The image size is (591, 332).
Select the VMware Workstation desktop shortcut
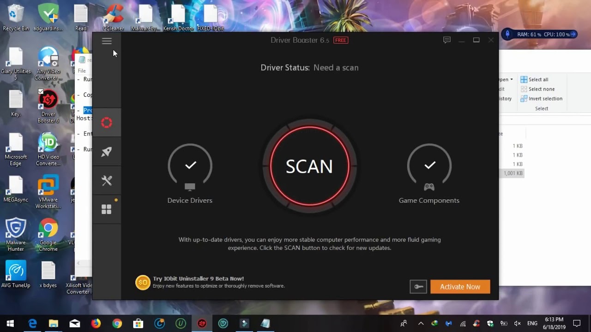[x=48, y=192]
